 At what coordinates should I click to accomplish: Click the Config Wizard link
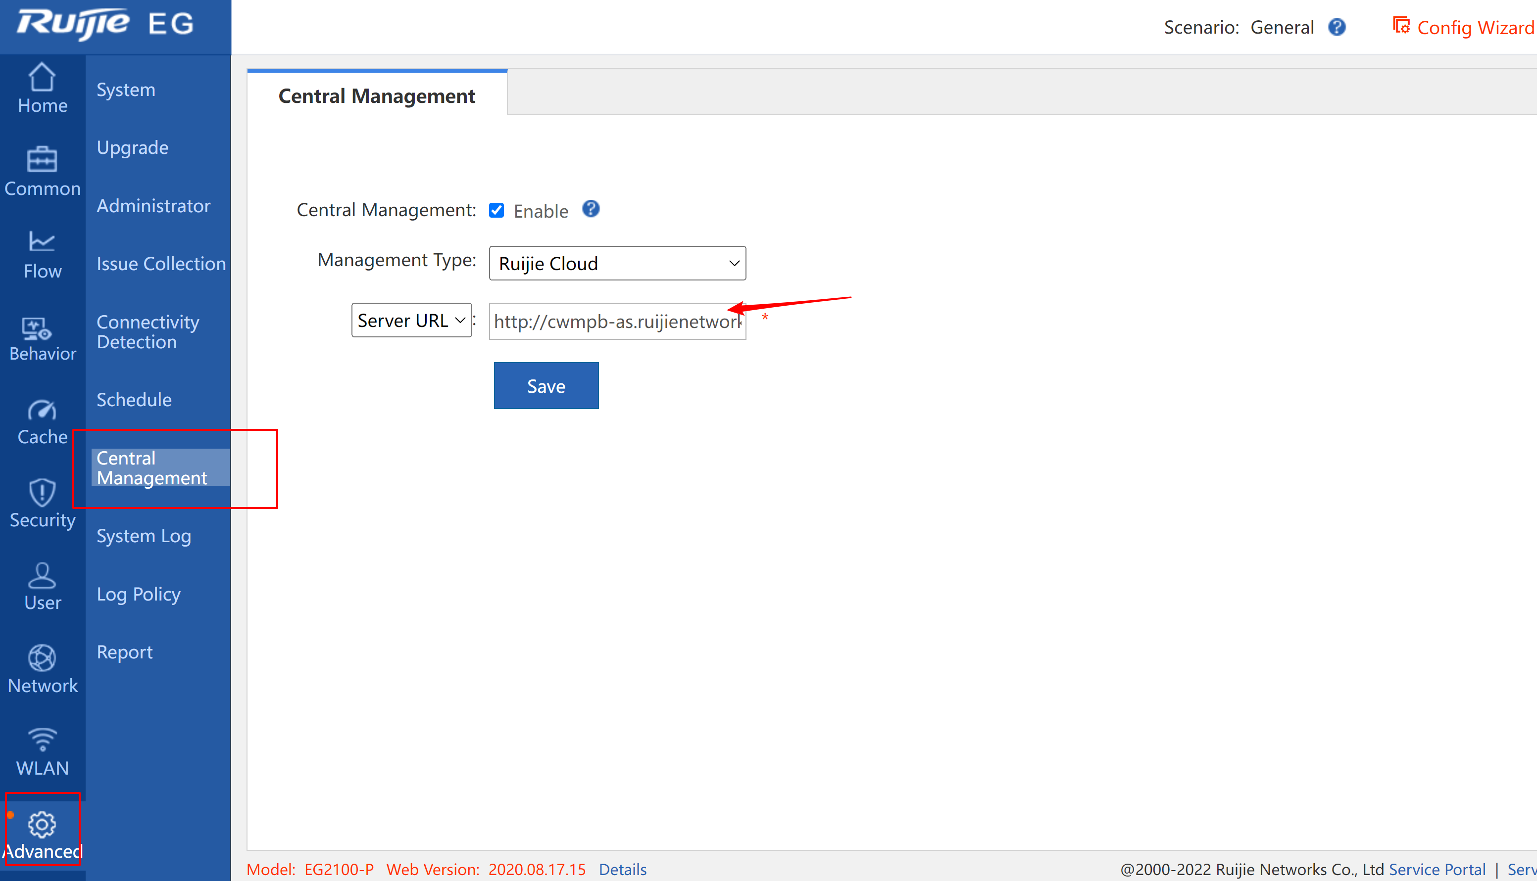click(1476, 28)
